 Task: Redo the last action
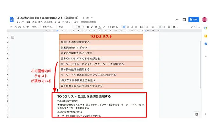coord(16,27)
